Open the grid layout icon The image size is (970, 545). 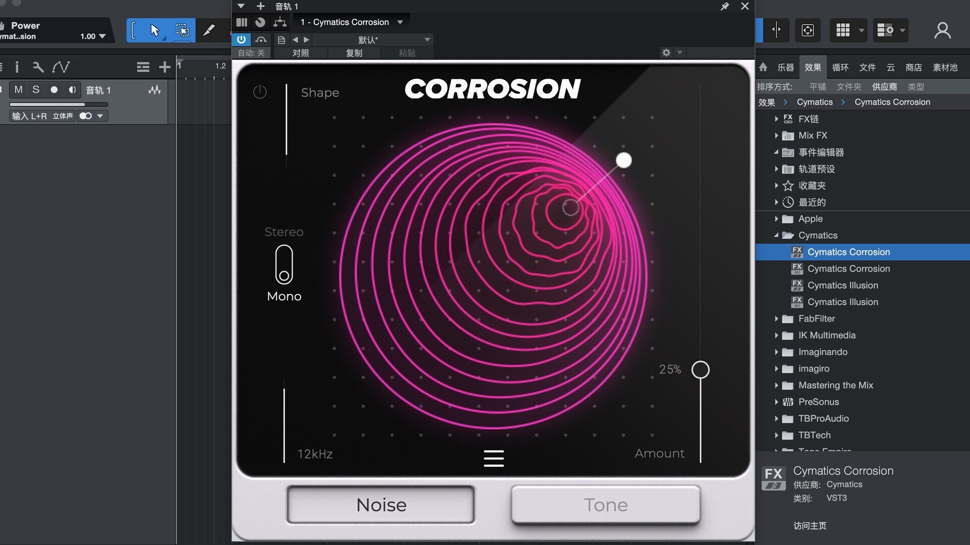[x=843, y=30]
